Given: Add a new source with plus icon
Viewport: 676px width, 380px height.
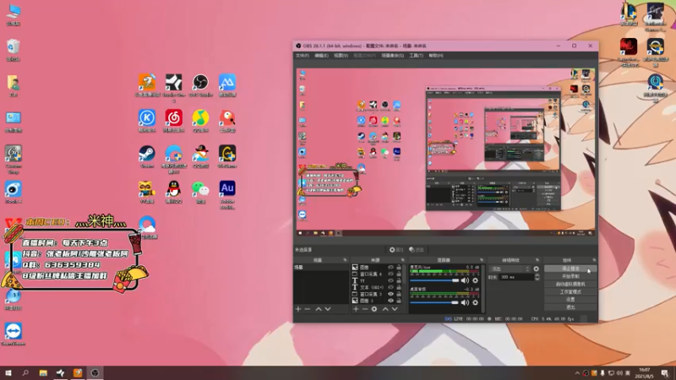Looking at the screenshot, I should tap(356, 309).
